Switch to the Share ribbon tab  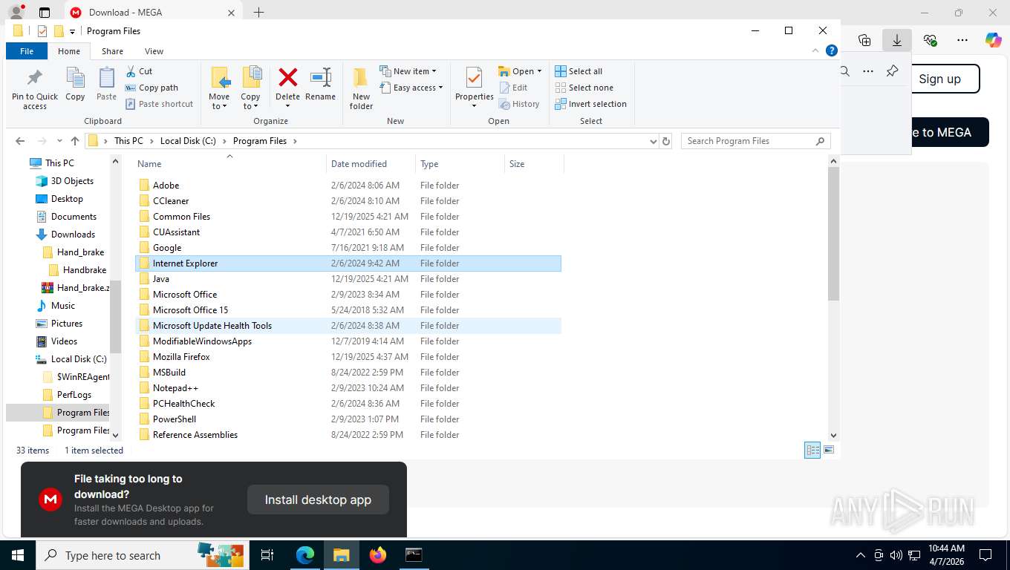(x=112, y=51)
